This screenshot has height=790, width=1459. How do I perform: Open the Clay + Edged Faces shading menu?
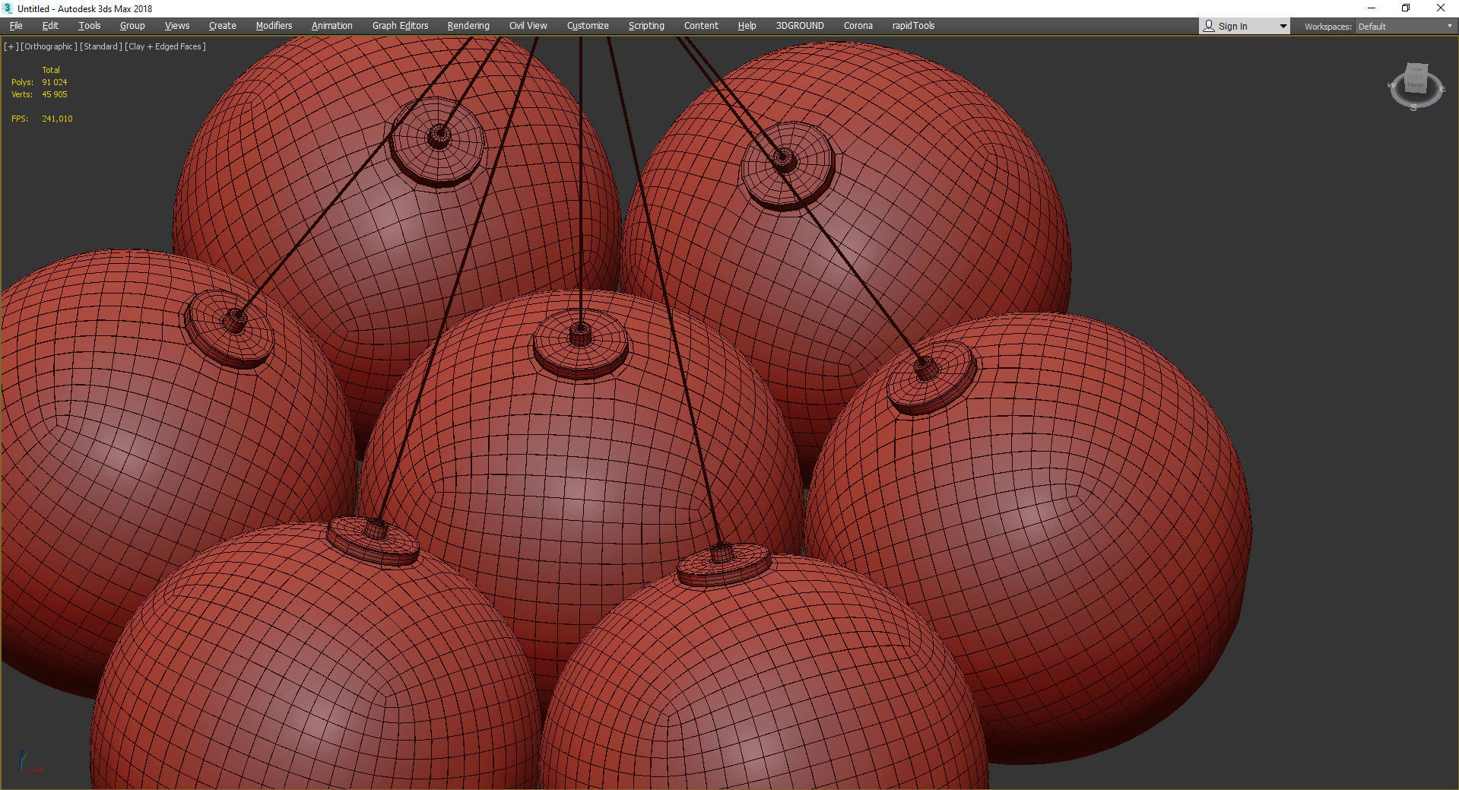166,46
